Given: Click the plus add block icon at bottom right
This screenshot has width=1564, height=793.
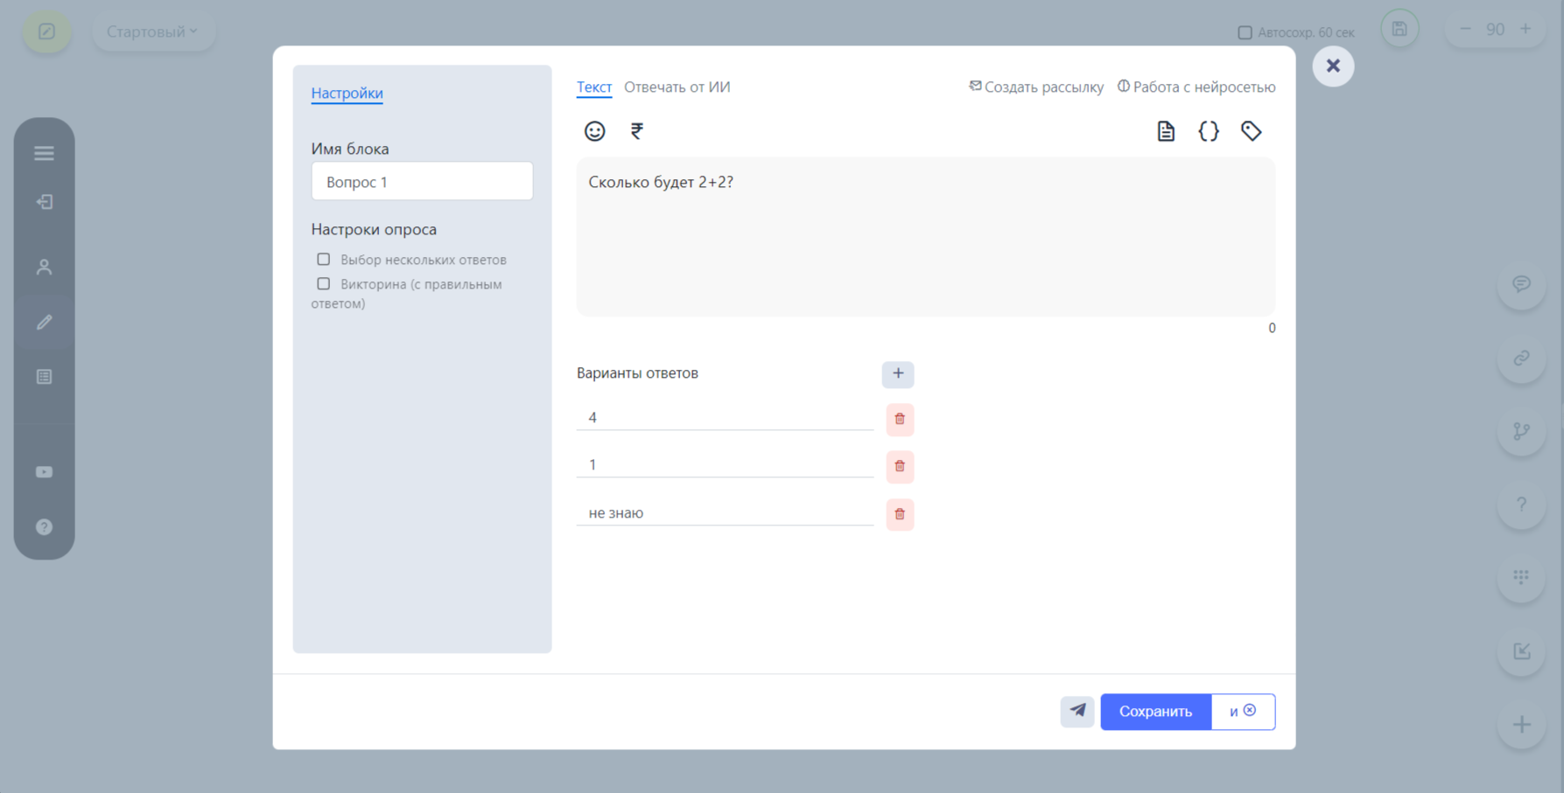Looking at the screenshot, I should (1522, 725).
